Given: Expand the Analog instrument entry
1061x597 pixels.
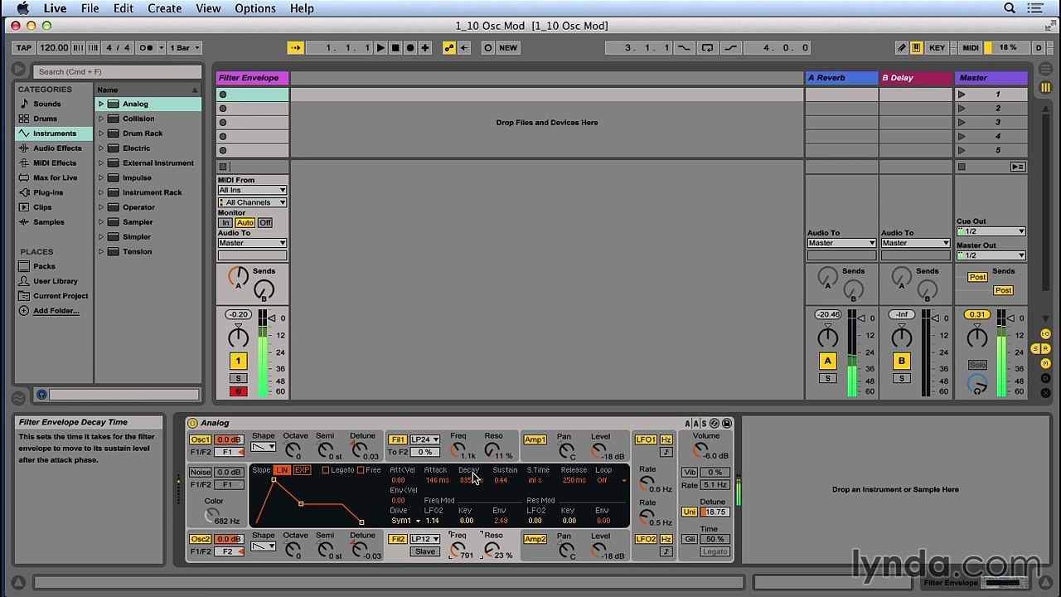Looking at the screenshot, I should [x=101, y=104].
